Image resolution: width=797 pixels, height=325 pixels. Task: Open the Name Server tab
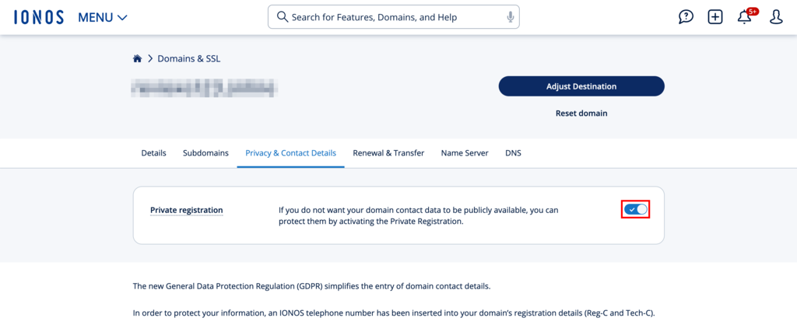pyautogui.click(x=465, y=153)
